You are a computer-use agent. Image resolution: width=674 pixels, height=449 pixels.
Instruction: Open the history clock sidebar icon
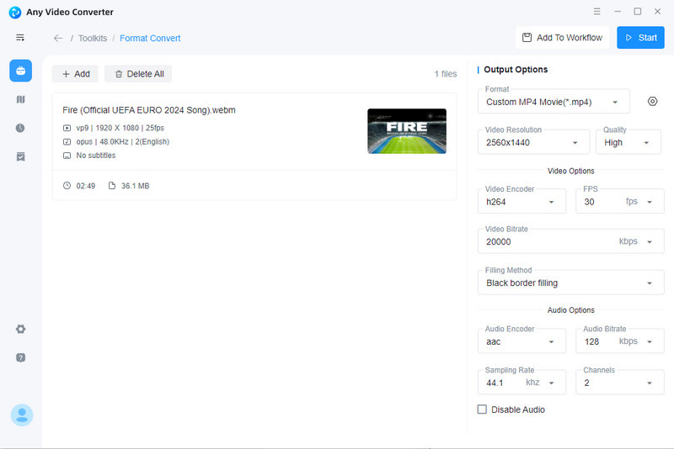coord(20,128)
